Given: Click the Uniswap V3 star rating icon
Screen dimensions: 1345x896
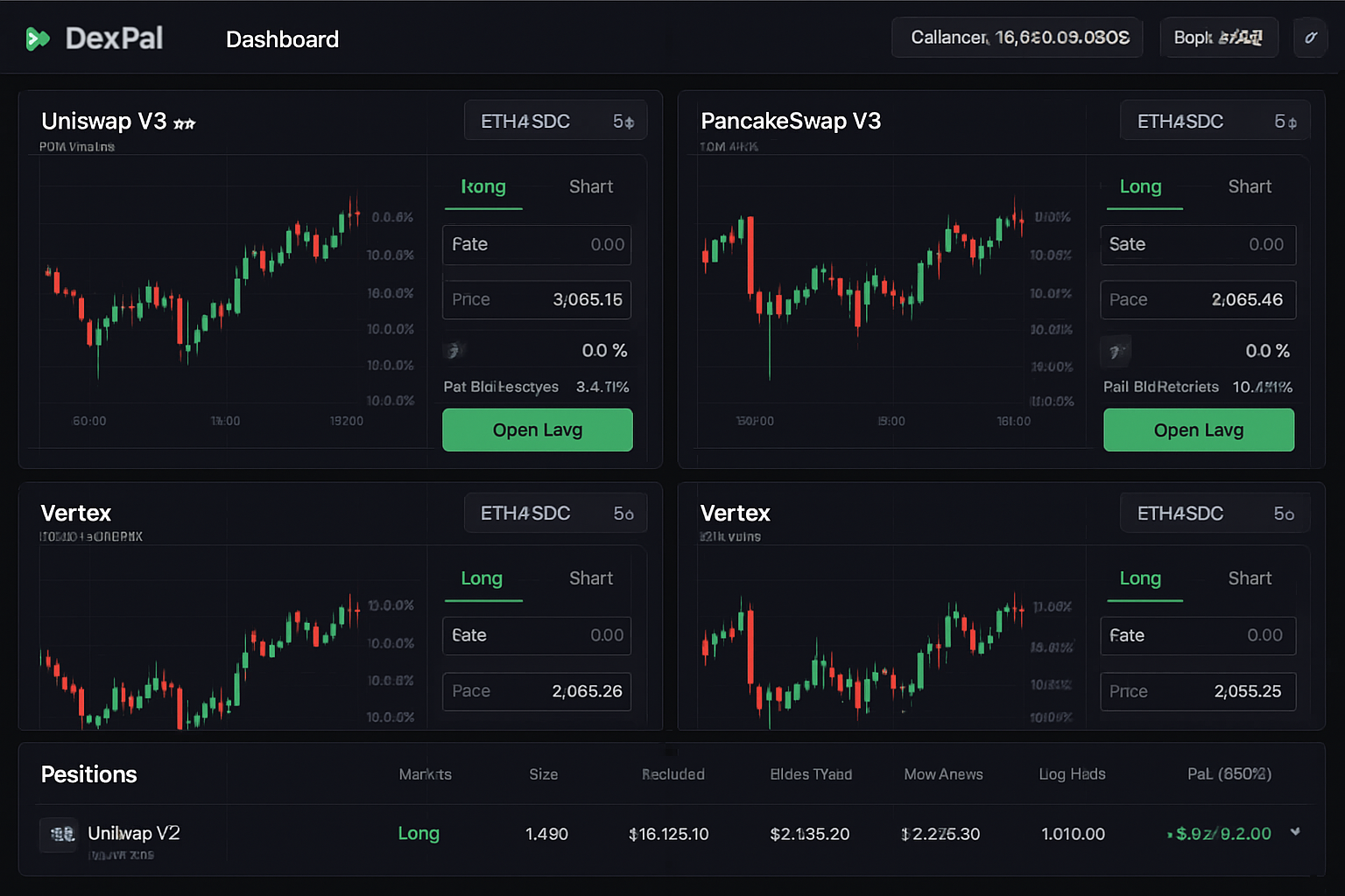Looking at the screenshot, I should [184, 124].
